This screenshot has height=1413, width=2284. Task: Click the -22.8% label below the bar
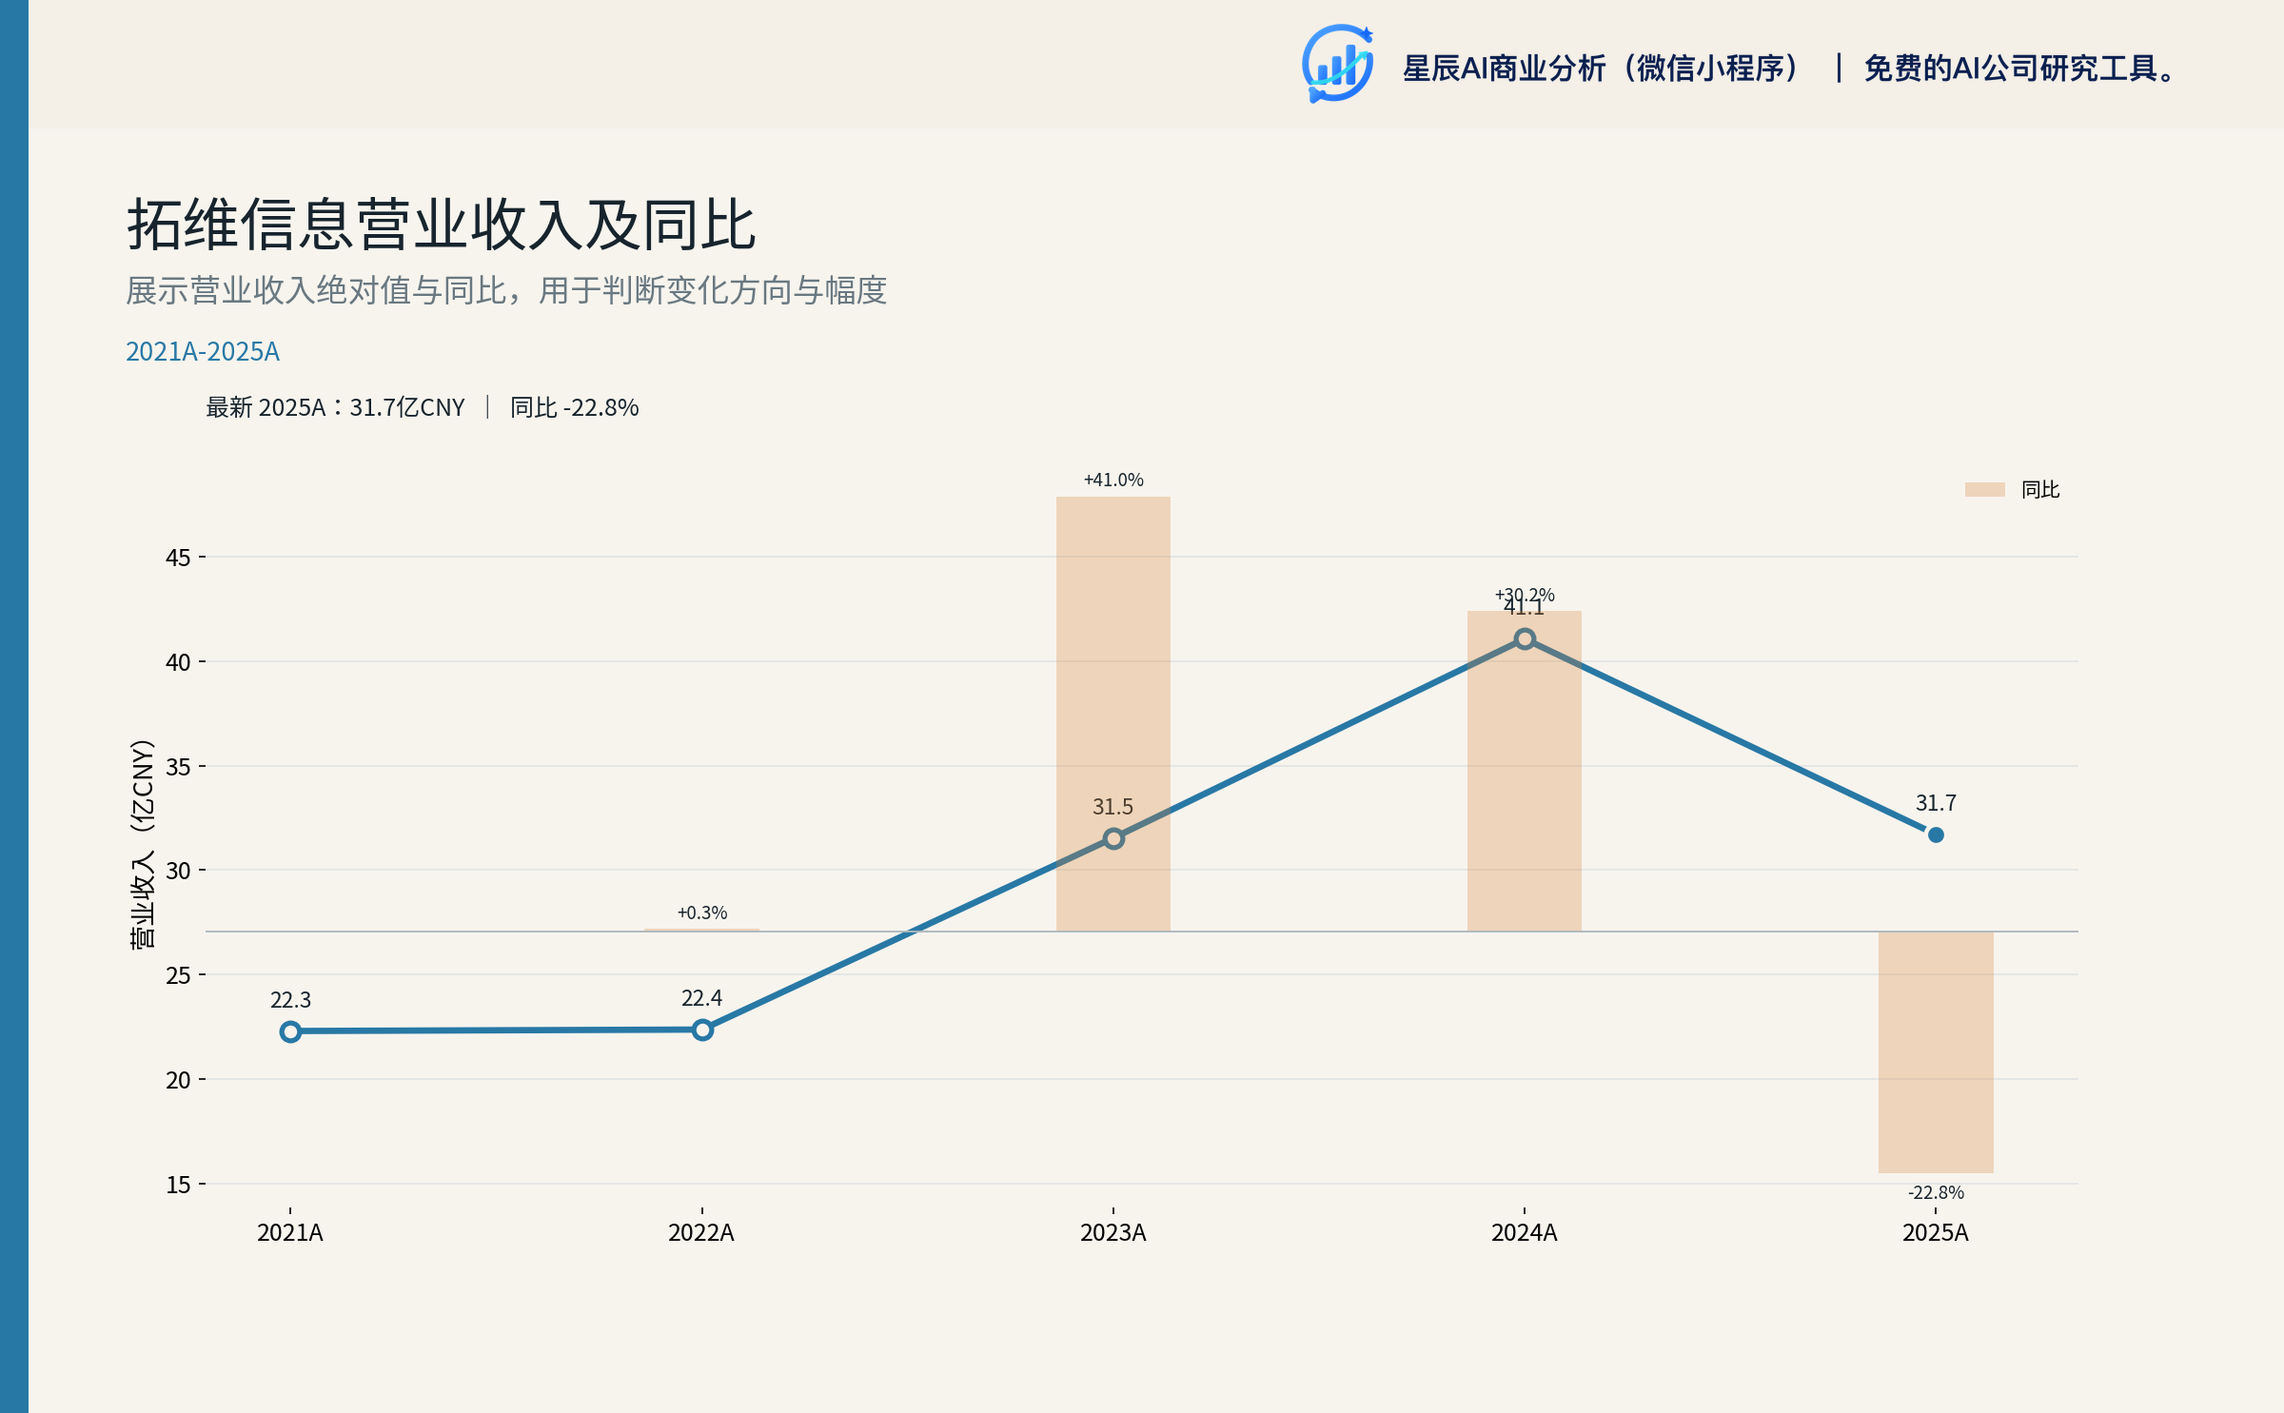click(1936, 1192)
